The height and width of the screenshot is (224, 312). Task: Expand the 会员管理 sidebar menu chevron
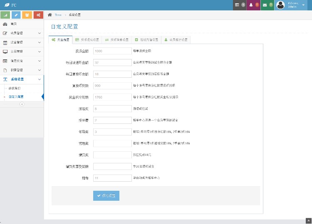(x=40, y=33)
